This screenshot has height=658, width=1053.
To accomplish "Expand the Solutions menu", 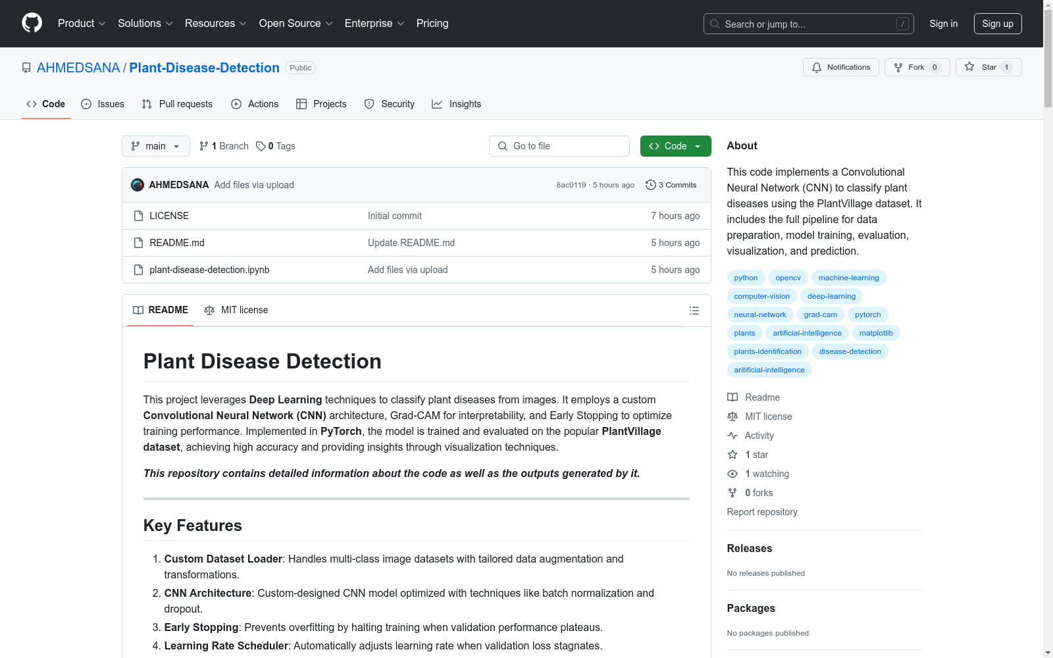I will 145,23.
